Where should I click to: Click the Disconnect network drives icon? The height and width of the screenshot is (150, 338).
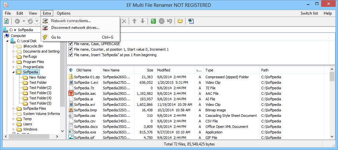point(45,28)
